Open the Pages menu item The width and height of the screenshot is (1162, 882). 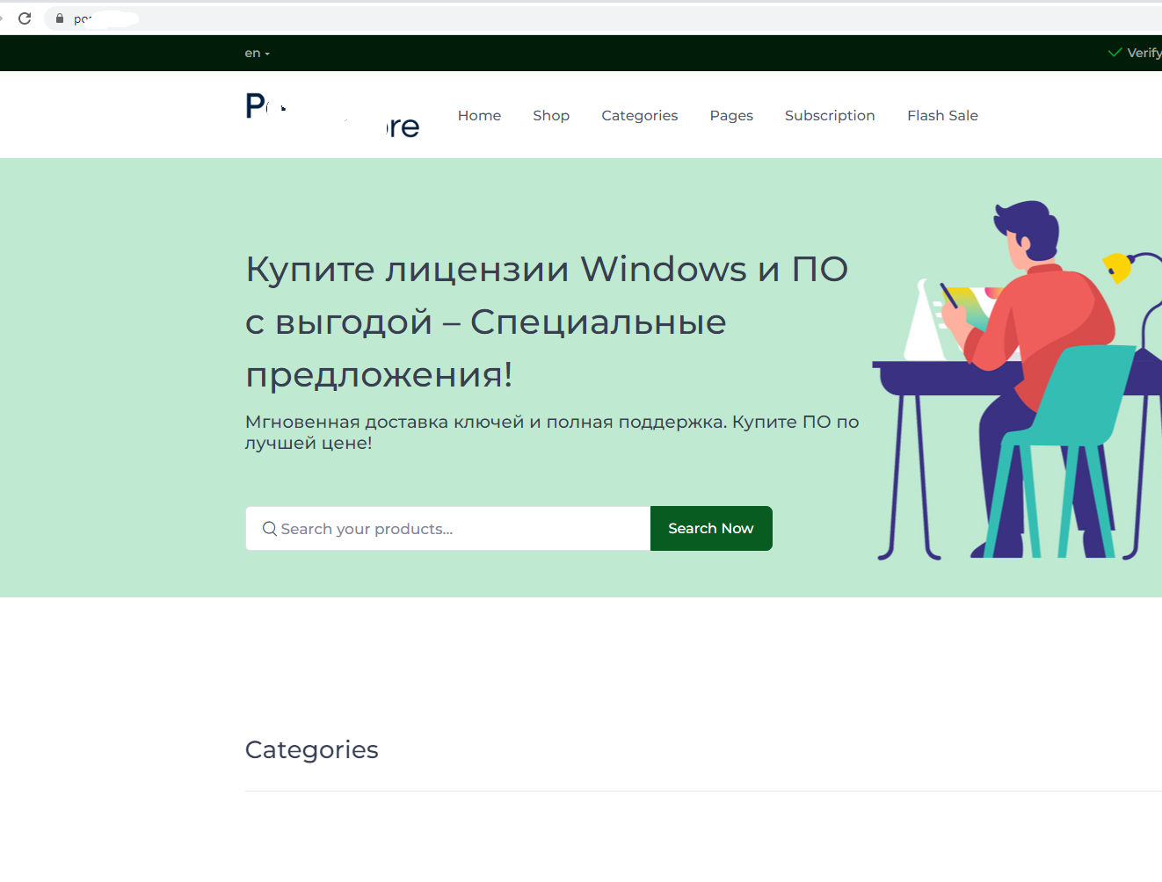click(x=731, y=116)
